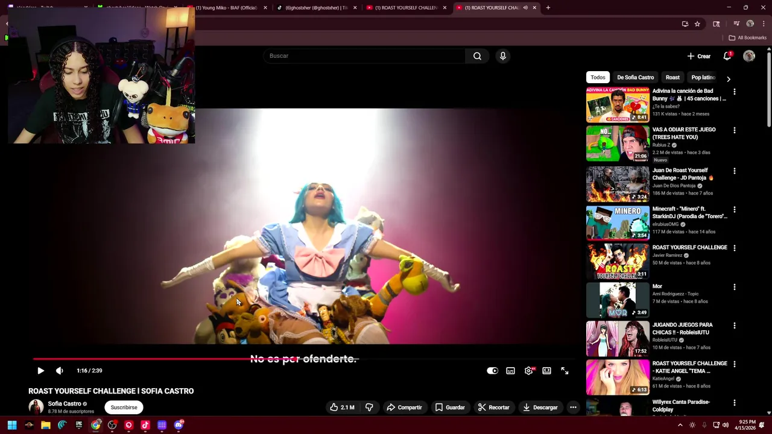
Task: Toggle subtitles with the captions icon
Action: tap(510, 371)
